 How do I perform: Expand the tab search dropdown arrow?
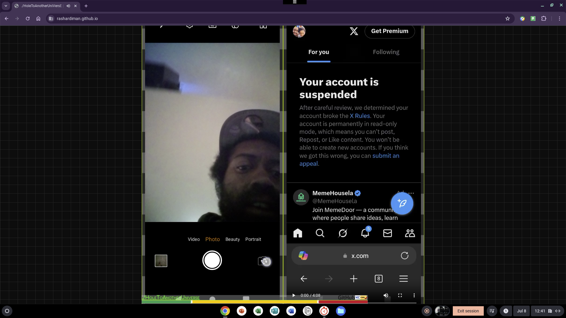[6, 6]
